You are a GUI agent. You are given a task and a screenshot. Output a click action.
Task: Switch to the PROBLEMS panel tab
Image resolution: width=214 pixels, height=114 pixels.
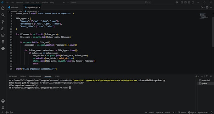[x=13, y=76]
